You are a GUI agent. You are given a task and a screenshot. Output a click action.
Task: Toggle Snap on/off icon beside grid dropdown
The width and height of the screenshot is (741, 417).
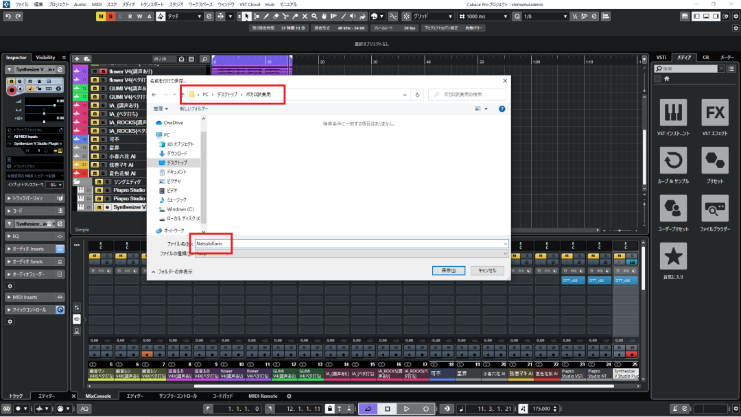pos(406,16)
